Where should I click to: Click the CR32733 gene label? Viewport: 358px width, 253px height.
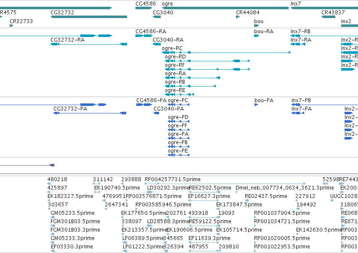pyautogui.click(x=21, y=21)
